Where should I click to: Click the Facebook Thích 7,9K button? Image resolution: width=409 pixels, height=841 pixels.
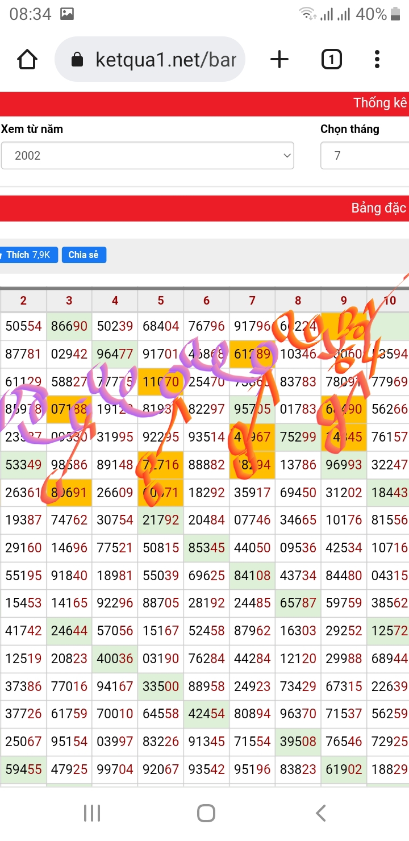click(28, 255)
